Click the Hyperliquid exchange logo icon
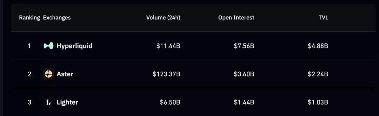The height and width of the screenshot is (116, 379). 48,46
